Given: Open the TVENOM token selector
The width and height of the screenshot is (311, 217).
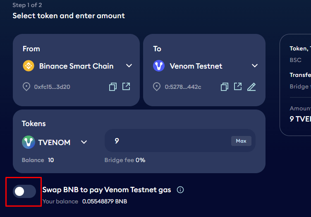Looking at the screenshot, I should coord(55,142).
